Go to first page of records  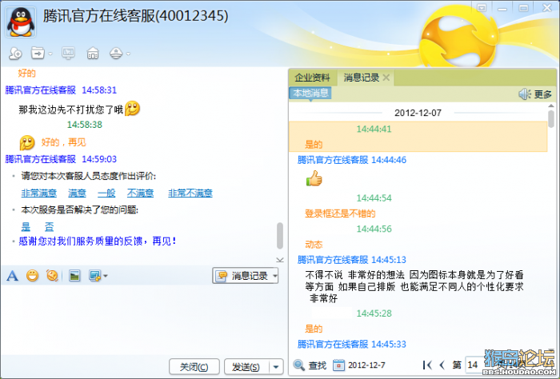(426, 365)
